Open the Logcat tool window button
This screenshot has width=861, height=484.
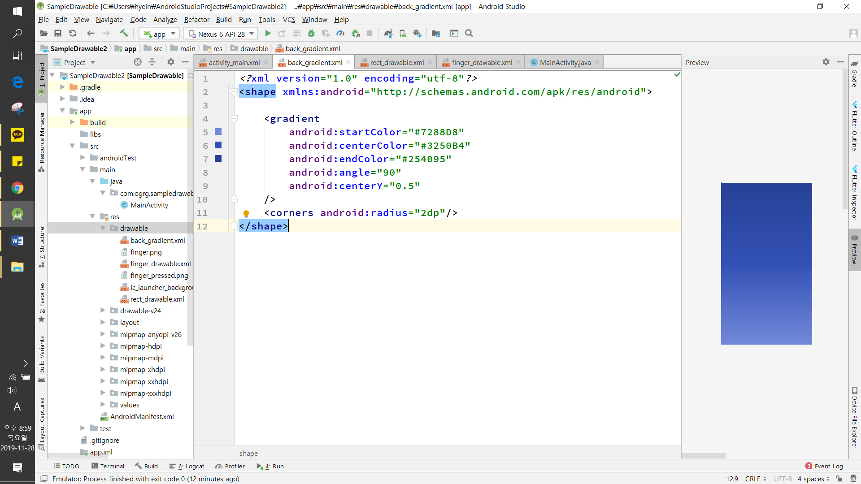tap(187, 466)
